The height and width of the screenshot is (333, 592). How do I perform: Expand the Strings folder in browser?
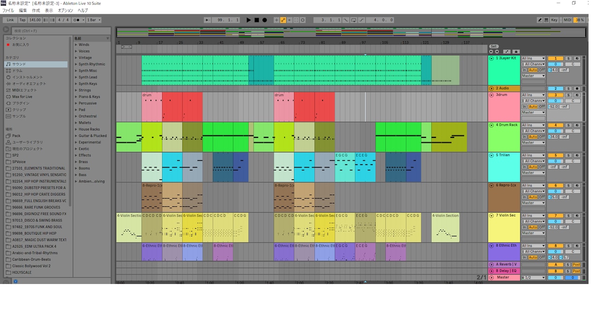[76, 90]
